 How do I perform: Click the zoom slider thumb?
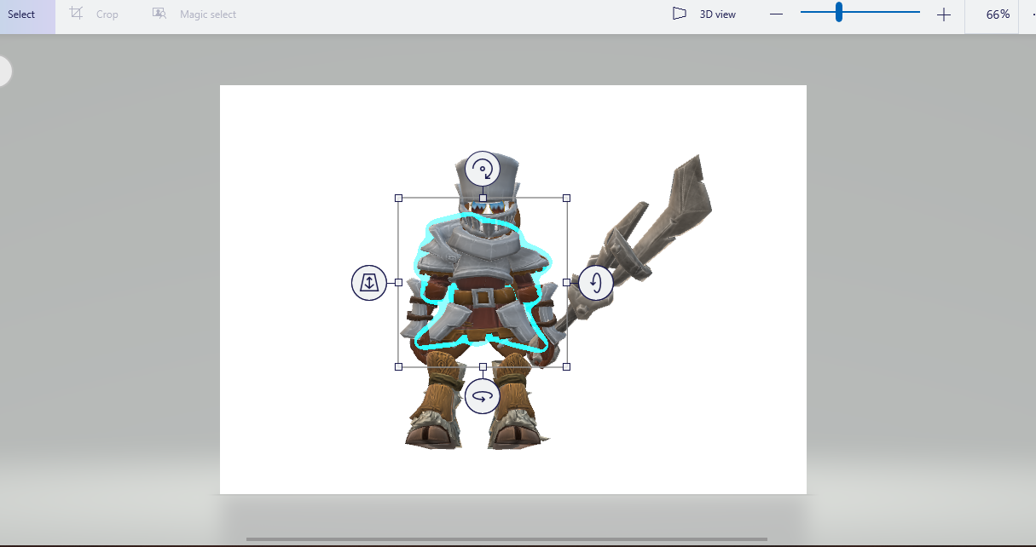click(x=839, y=12)
